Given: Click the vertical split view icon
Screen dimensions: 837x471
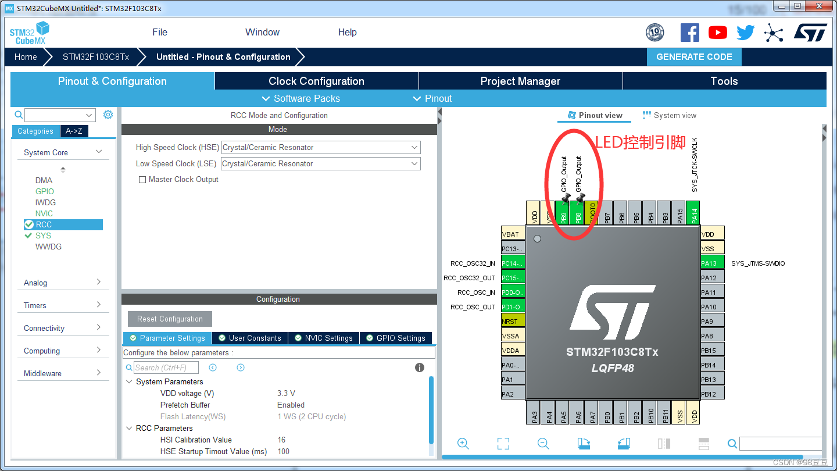Looking at the screenshot, I should pos(664,444).
